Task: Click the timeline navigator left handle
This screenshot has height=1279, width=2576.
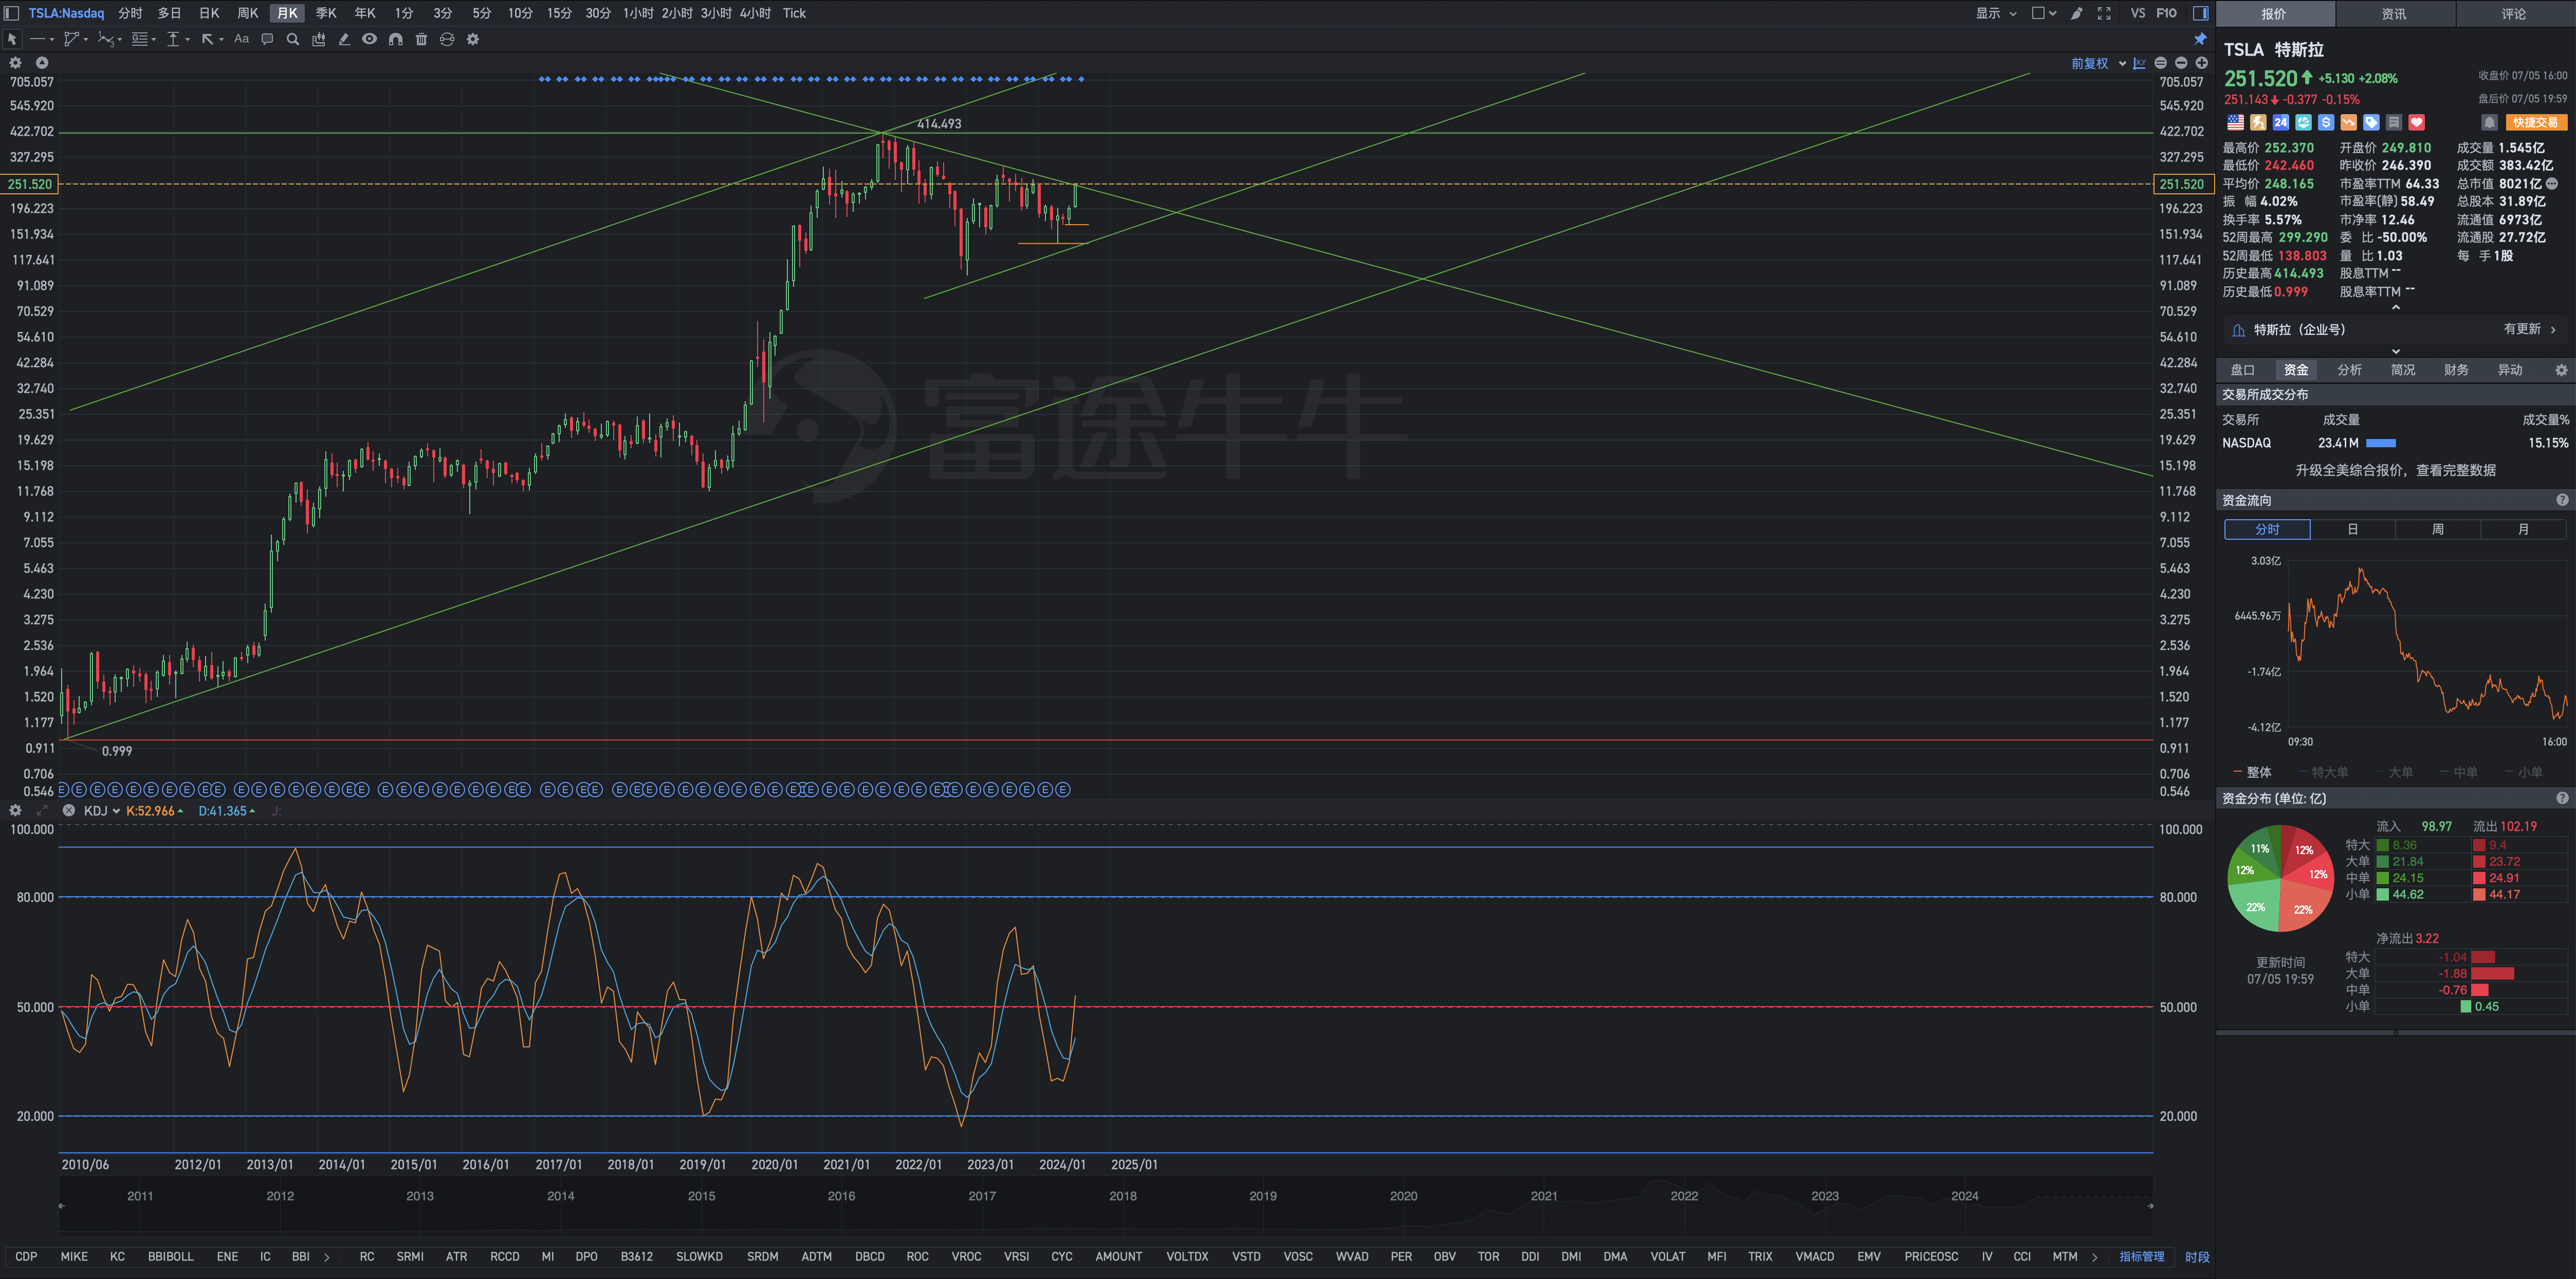Action: tap(61, 1206)
